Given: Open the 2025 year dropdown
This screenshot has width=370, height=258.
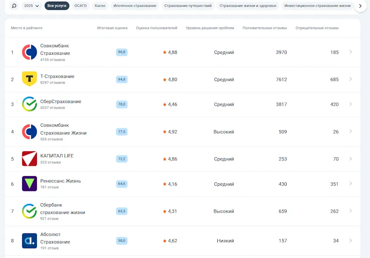Looking at the screenshot, I should [x=32, y=6].
